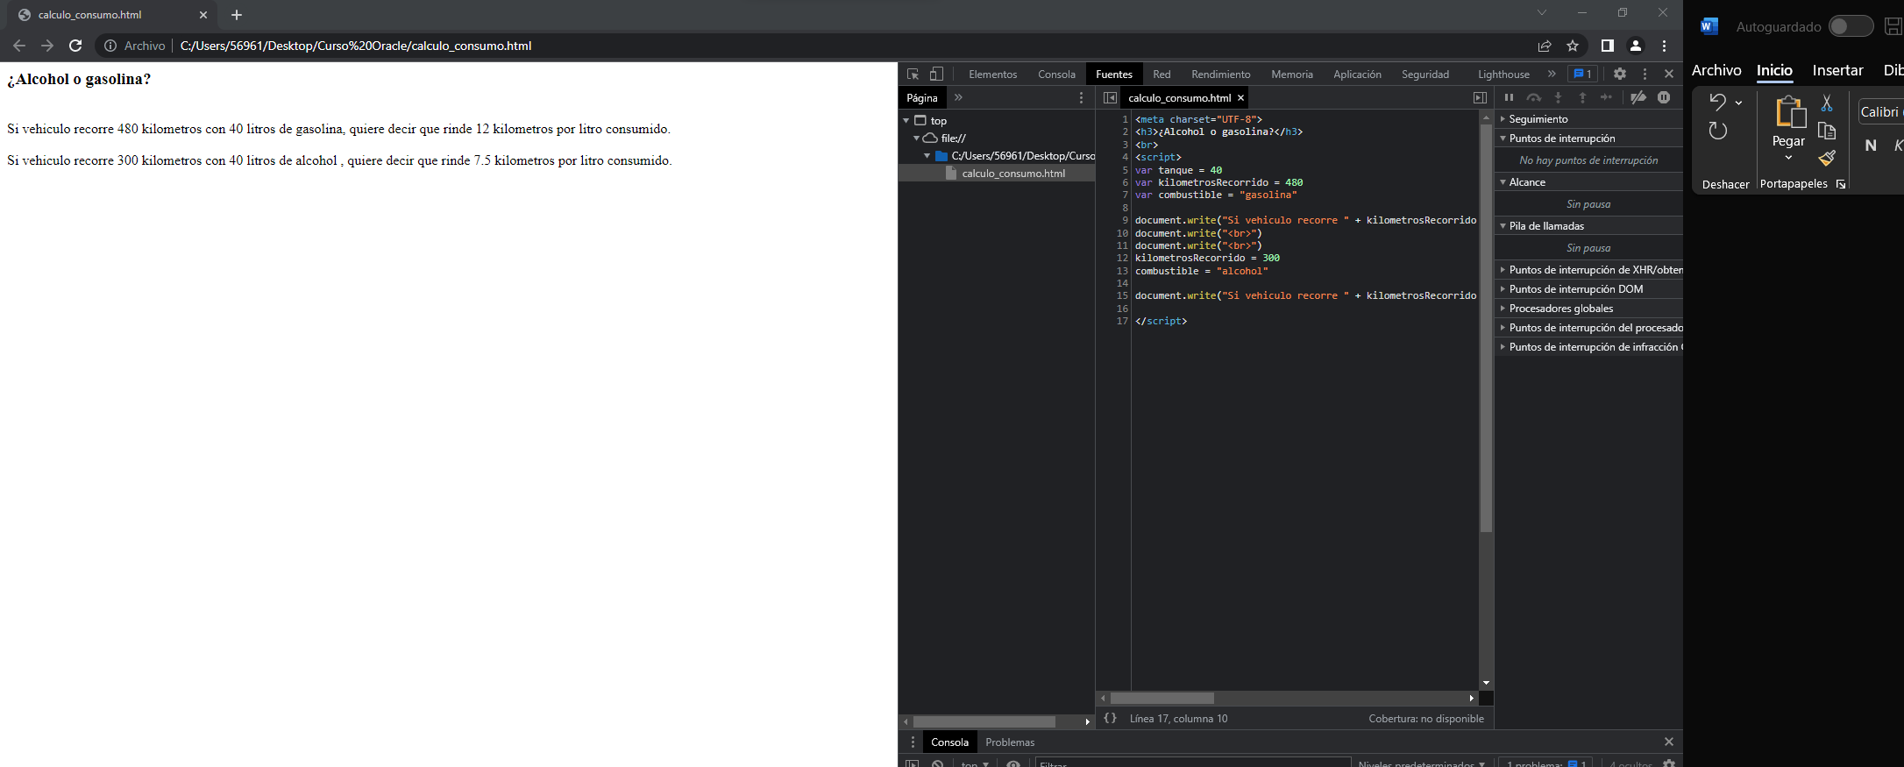Open Word Archivo menu
Viewport: 1904px width, 767px height.
point(1716,70)
